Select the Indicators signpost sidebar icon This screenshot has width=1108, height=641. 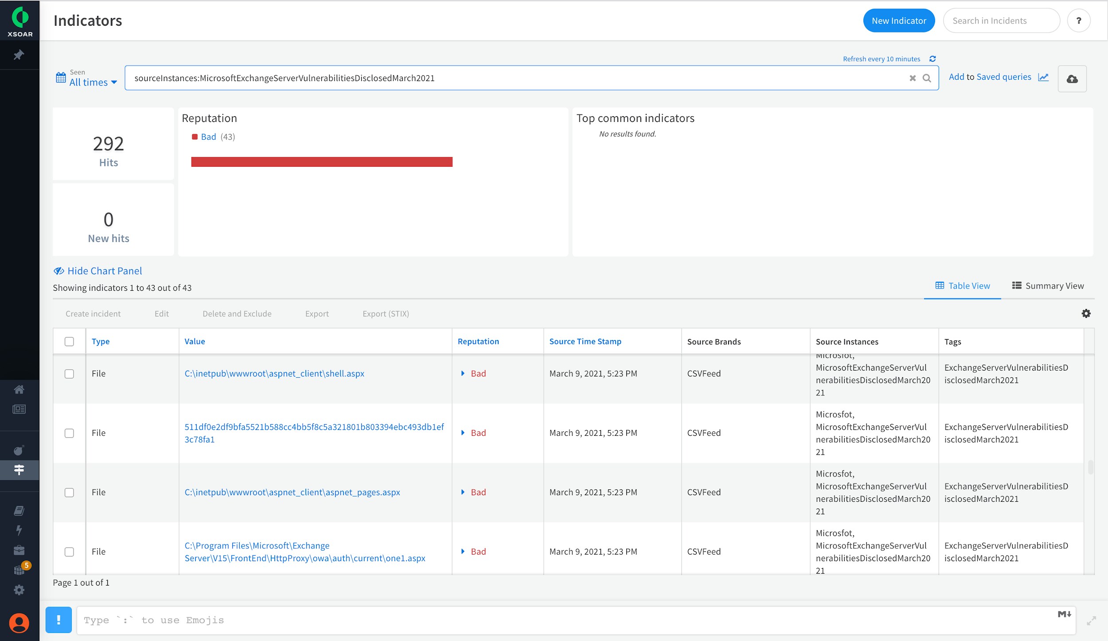pos(19,470)
